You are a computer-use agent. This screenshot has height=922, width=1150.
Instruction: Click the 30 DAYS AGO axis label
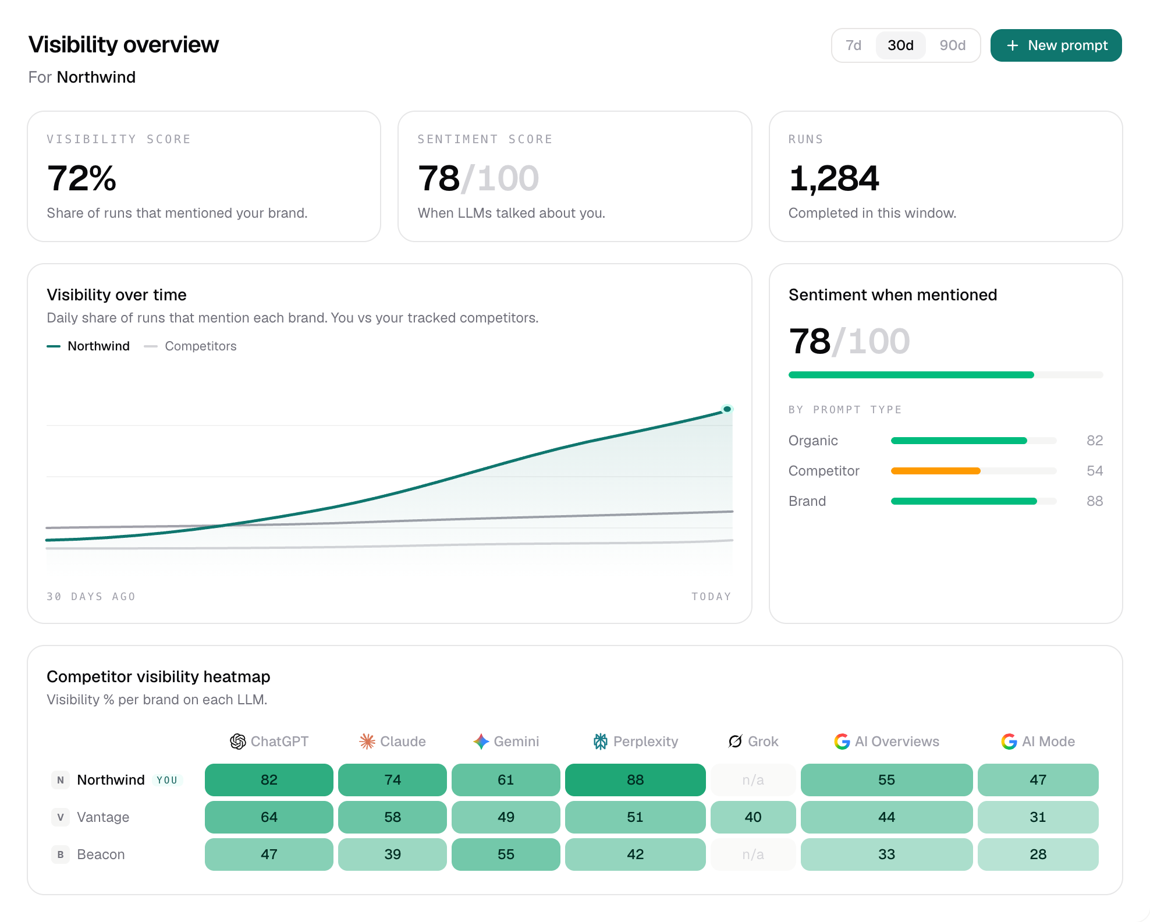pos(91,597)
